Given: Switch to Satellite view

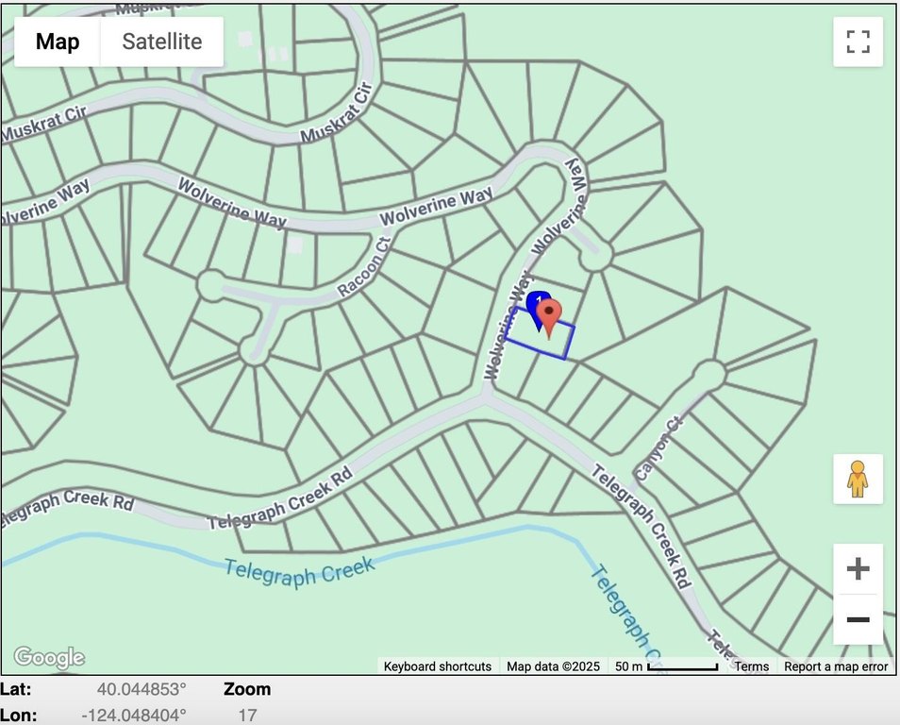Looking at the screenshot, I should click(x=161, y=42).
